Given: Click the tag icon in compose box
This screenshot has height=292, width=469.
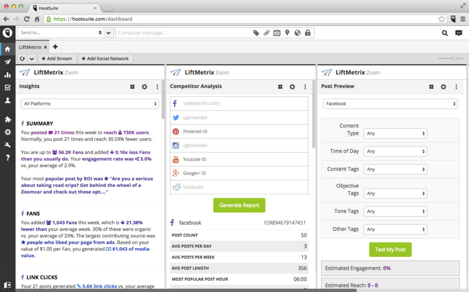Looking at the screenshot, I should coord(256,33).
